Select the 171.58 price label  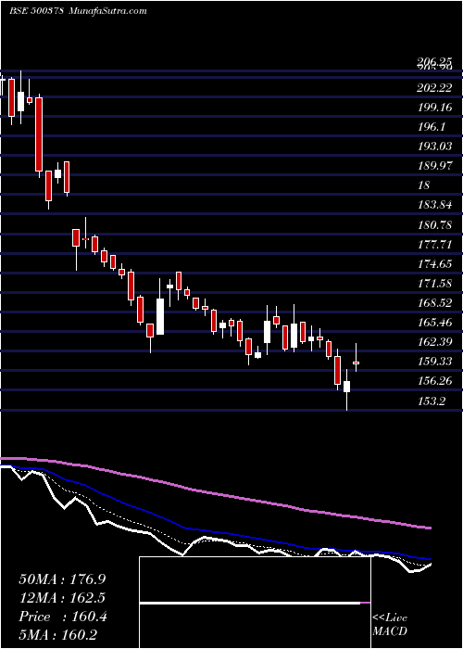436,284
